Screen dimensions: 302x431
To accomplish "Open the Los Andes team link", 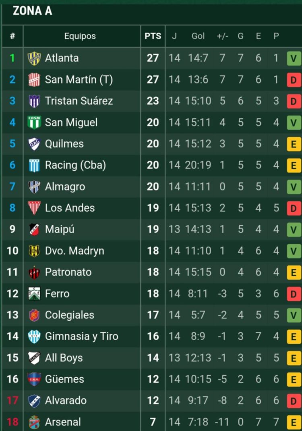I will tap(70, 208).
